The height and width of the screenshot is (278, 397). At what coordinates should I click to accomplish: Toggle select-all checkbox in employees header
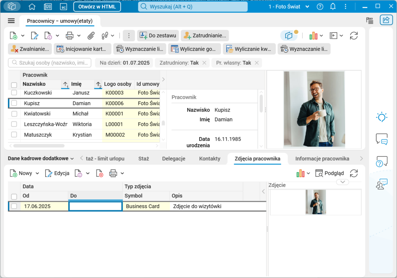click(x=14, y=85)
